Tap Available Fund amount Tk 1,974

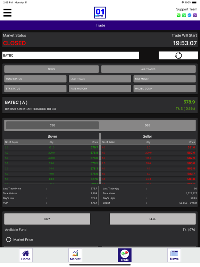pos(189,230)
